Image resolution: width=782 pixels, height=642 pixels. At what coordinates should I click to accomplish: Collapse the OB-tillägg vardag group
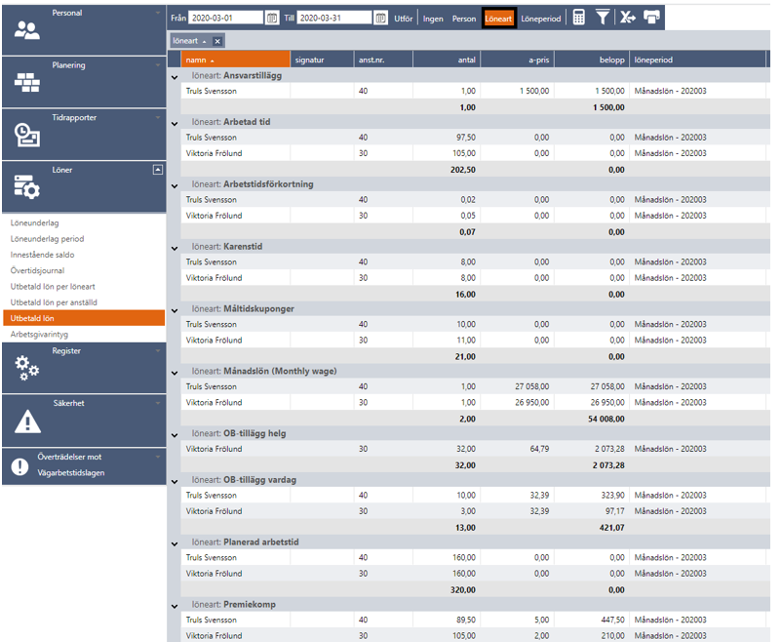(x=175, y=482)
